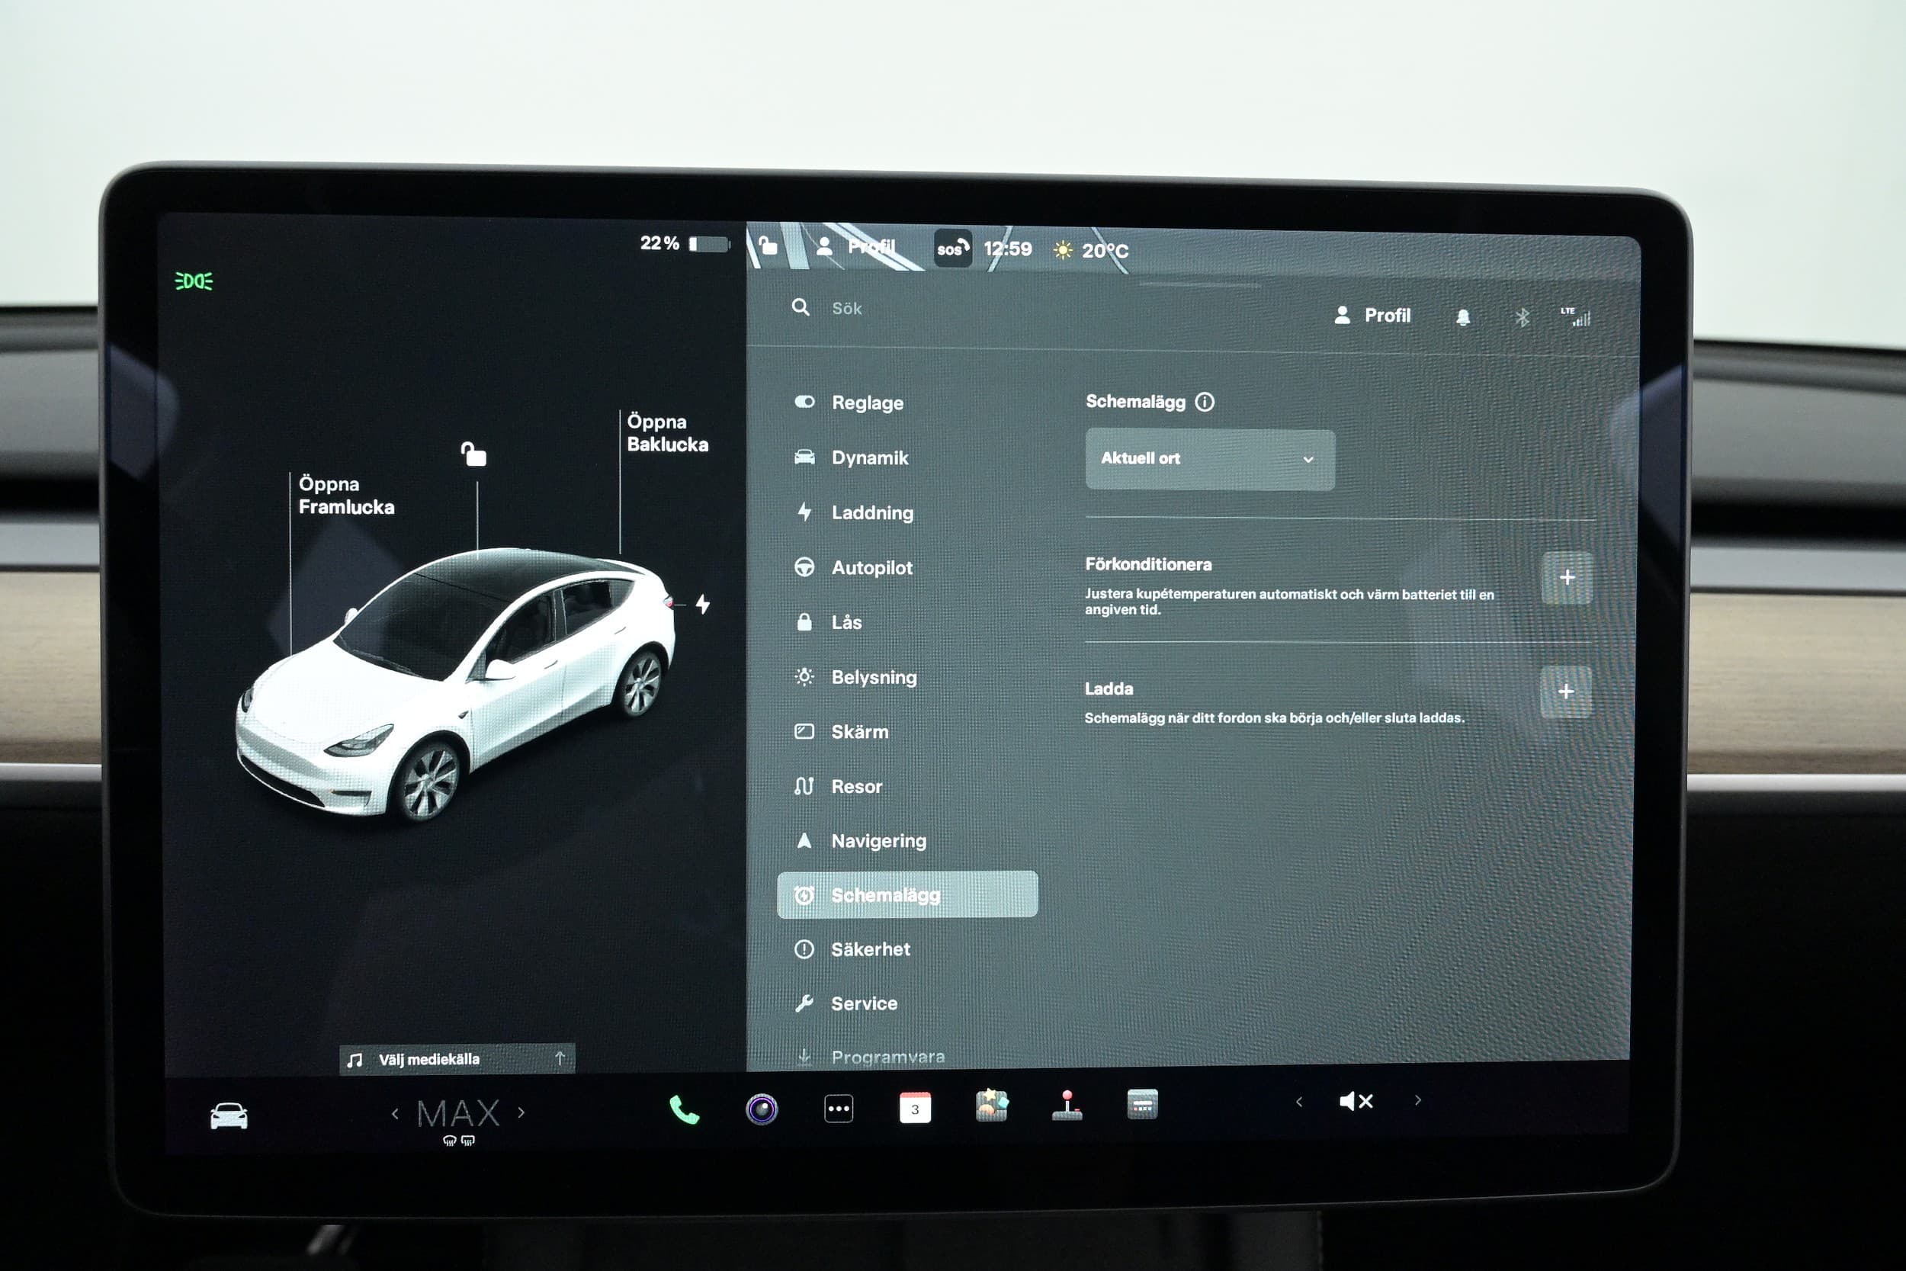This screenshot has width=1906, height=1271.
Task: Open Profil in the settings header
Action: pos(1372,316)
